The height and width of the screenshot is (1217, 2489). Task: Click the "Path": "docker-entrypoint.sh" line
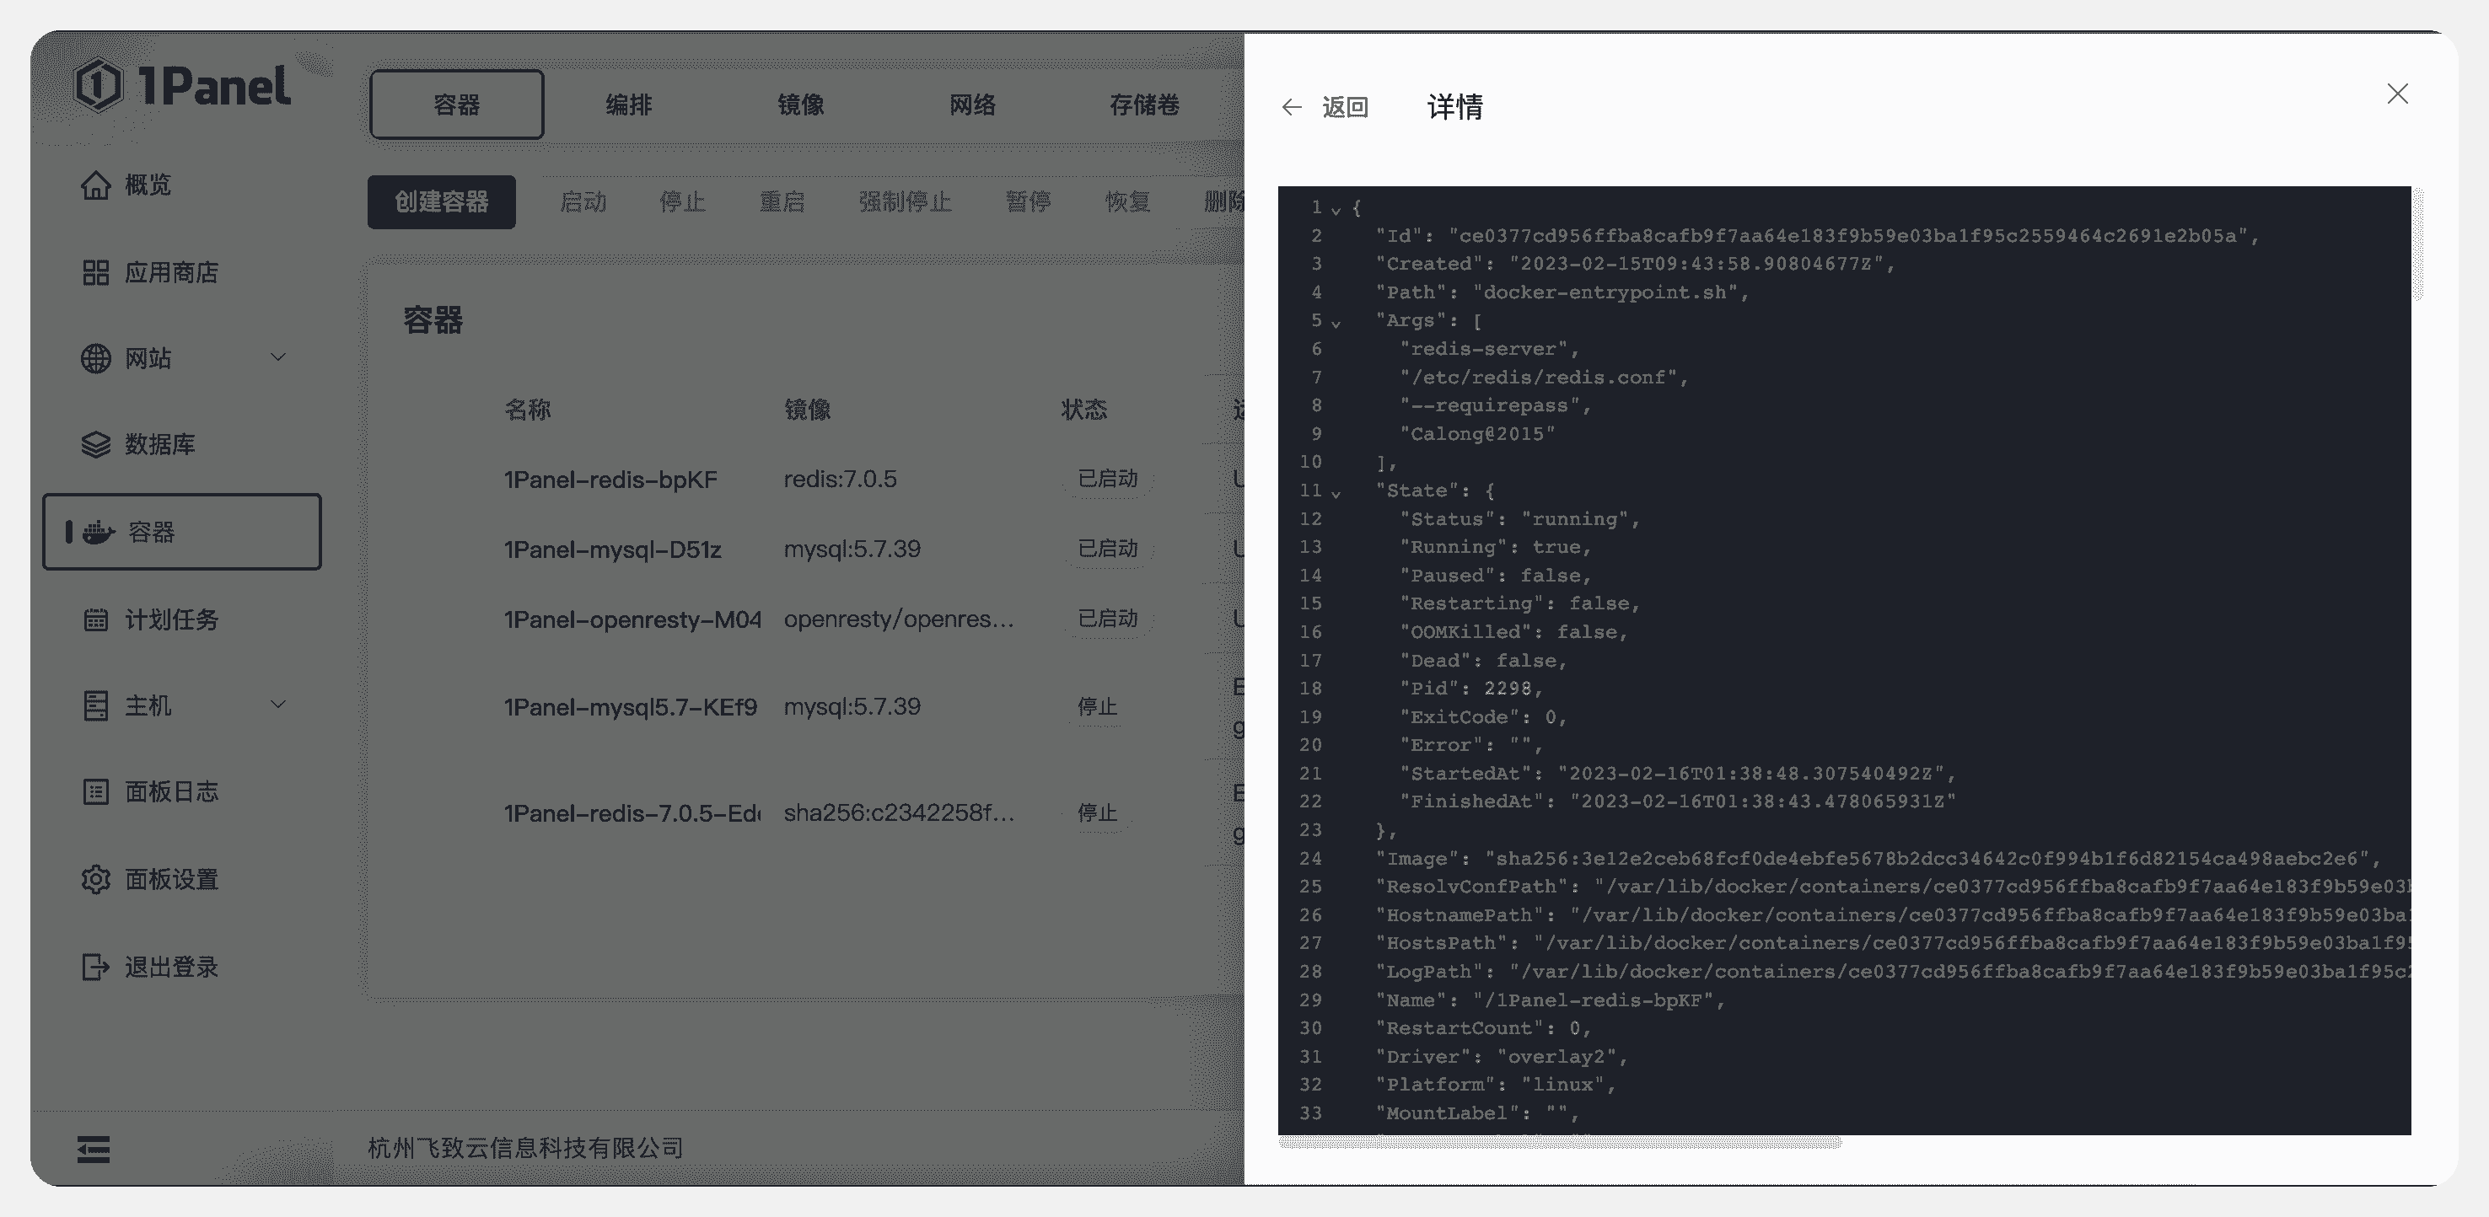[x=1562, y=292]
